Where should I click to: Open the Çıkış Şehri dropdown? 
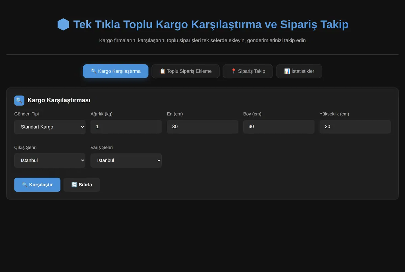pyautogui.click(x=50, y=161)
